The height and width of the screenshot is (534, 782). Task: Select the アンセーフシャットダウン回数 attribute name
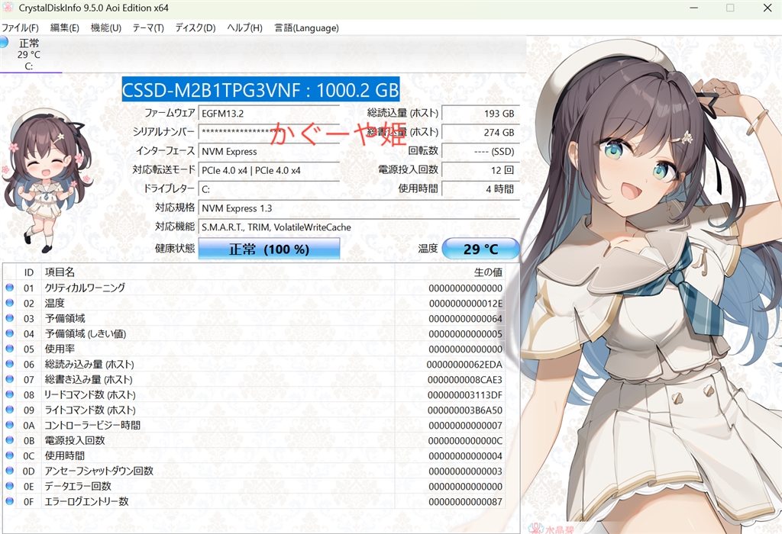click(99, 471)
